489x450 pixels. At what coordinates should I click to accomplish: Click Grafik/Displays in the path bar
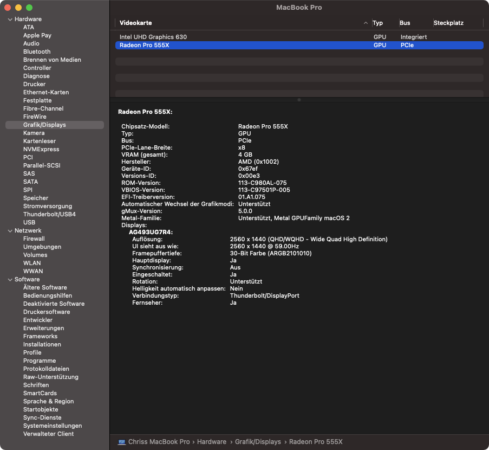258,442
